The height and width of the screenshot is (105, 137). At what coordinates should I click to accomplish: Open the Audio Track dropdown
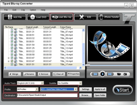click(x=42, y=83)
